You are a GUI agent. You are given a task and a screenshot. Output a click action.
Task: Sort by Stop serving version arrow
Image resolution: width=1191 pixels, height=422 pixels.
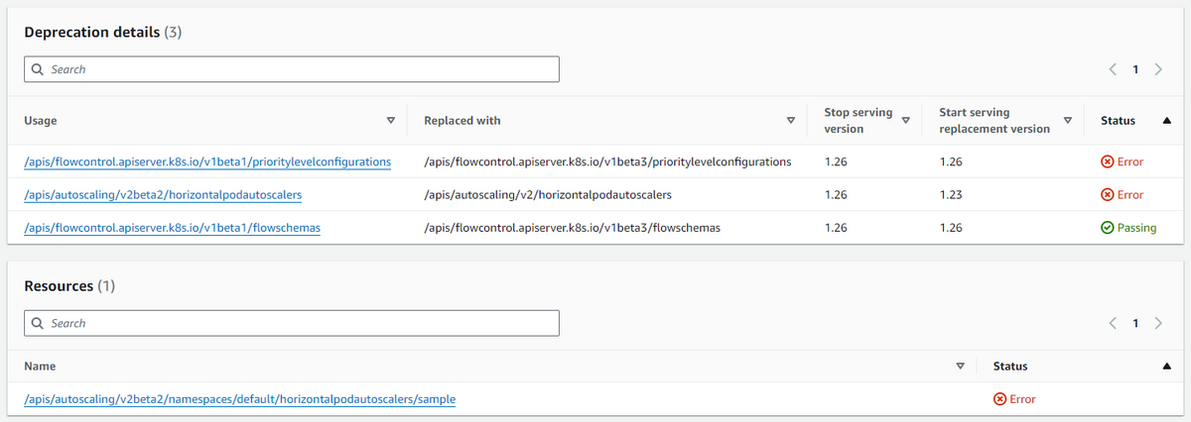click(905, 121)
